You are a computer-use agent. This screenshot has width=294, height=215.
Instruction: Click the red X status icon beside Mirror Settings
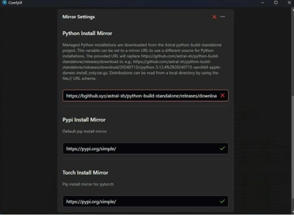pyautogui.click(x=214, y=17)
